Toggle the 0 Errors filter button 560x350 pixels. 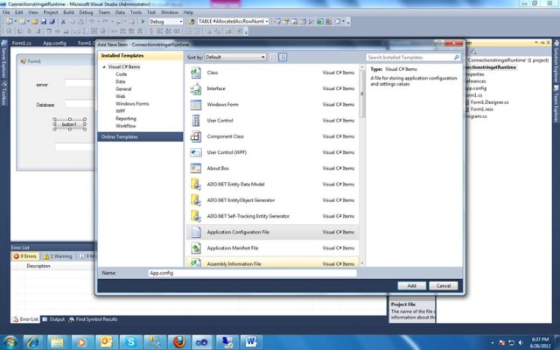(x=25, y=256)
